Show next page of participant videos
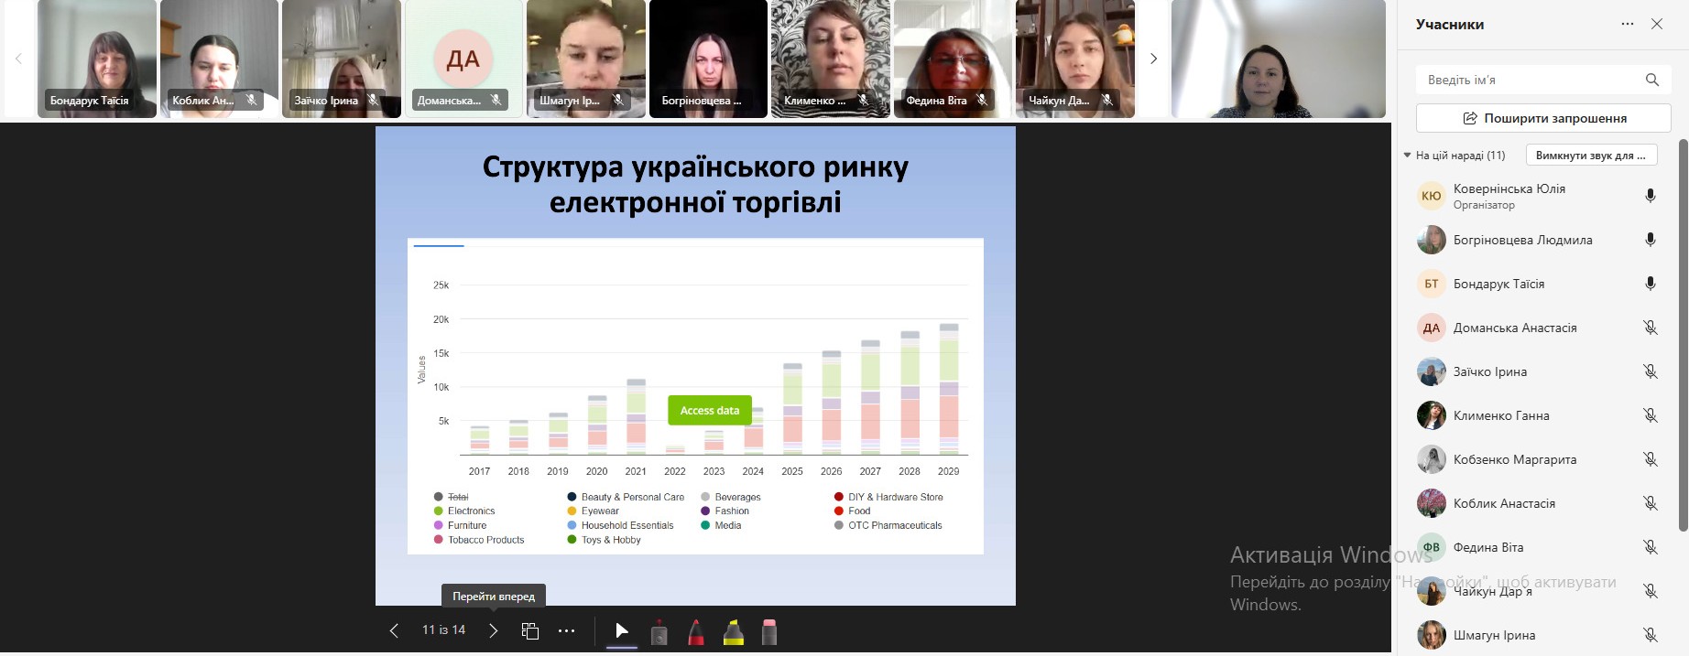 point(1153,59)
